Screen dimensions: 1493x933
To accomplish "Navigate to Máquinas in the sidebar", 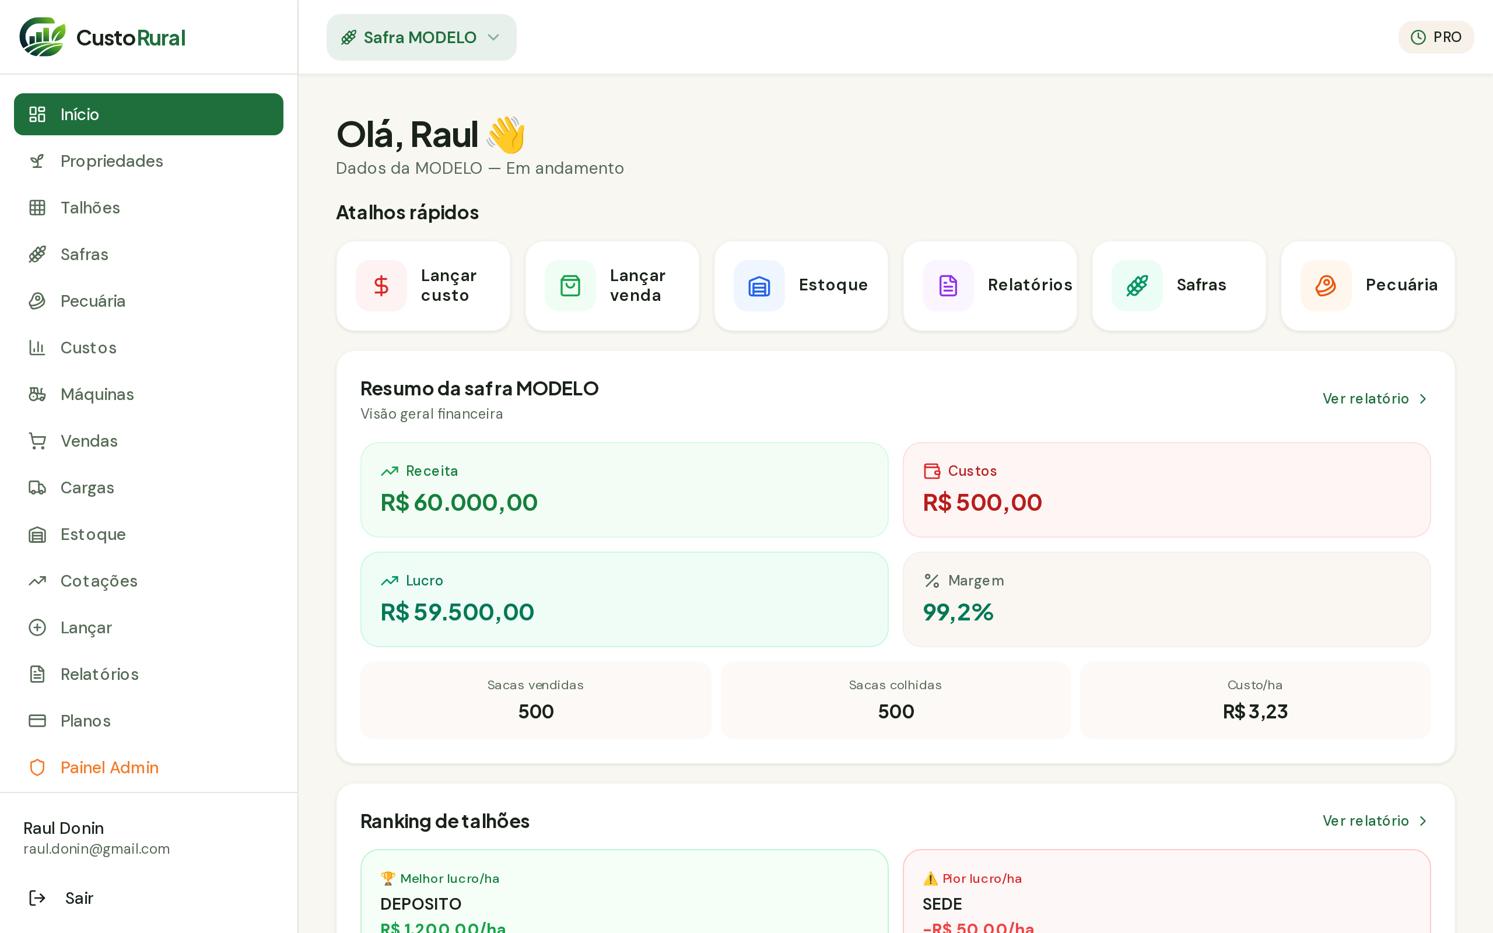I will click(x=149, y=394).
